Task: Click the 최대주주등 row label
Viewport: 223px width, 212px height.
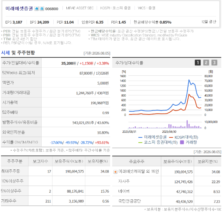Action: [11, 171]
